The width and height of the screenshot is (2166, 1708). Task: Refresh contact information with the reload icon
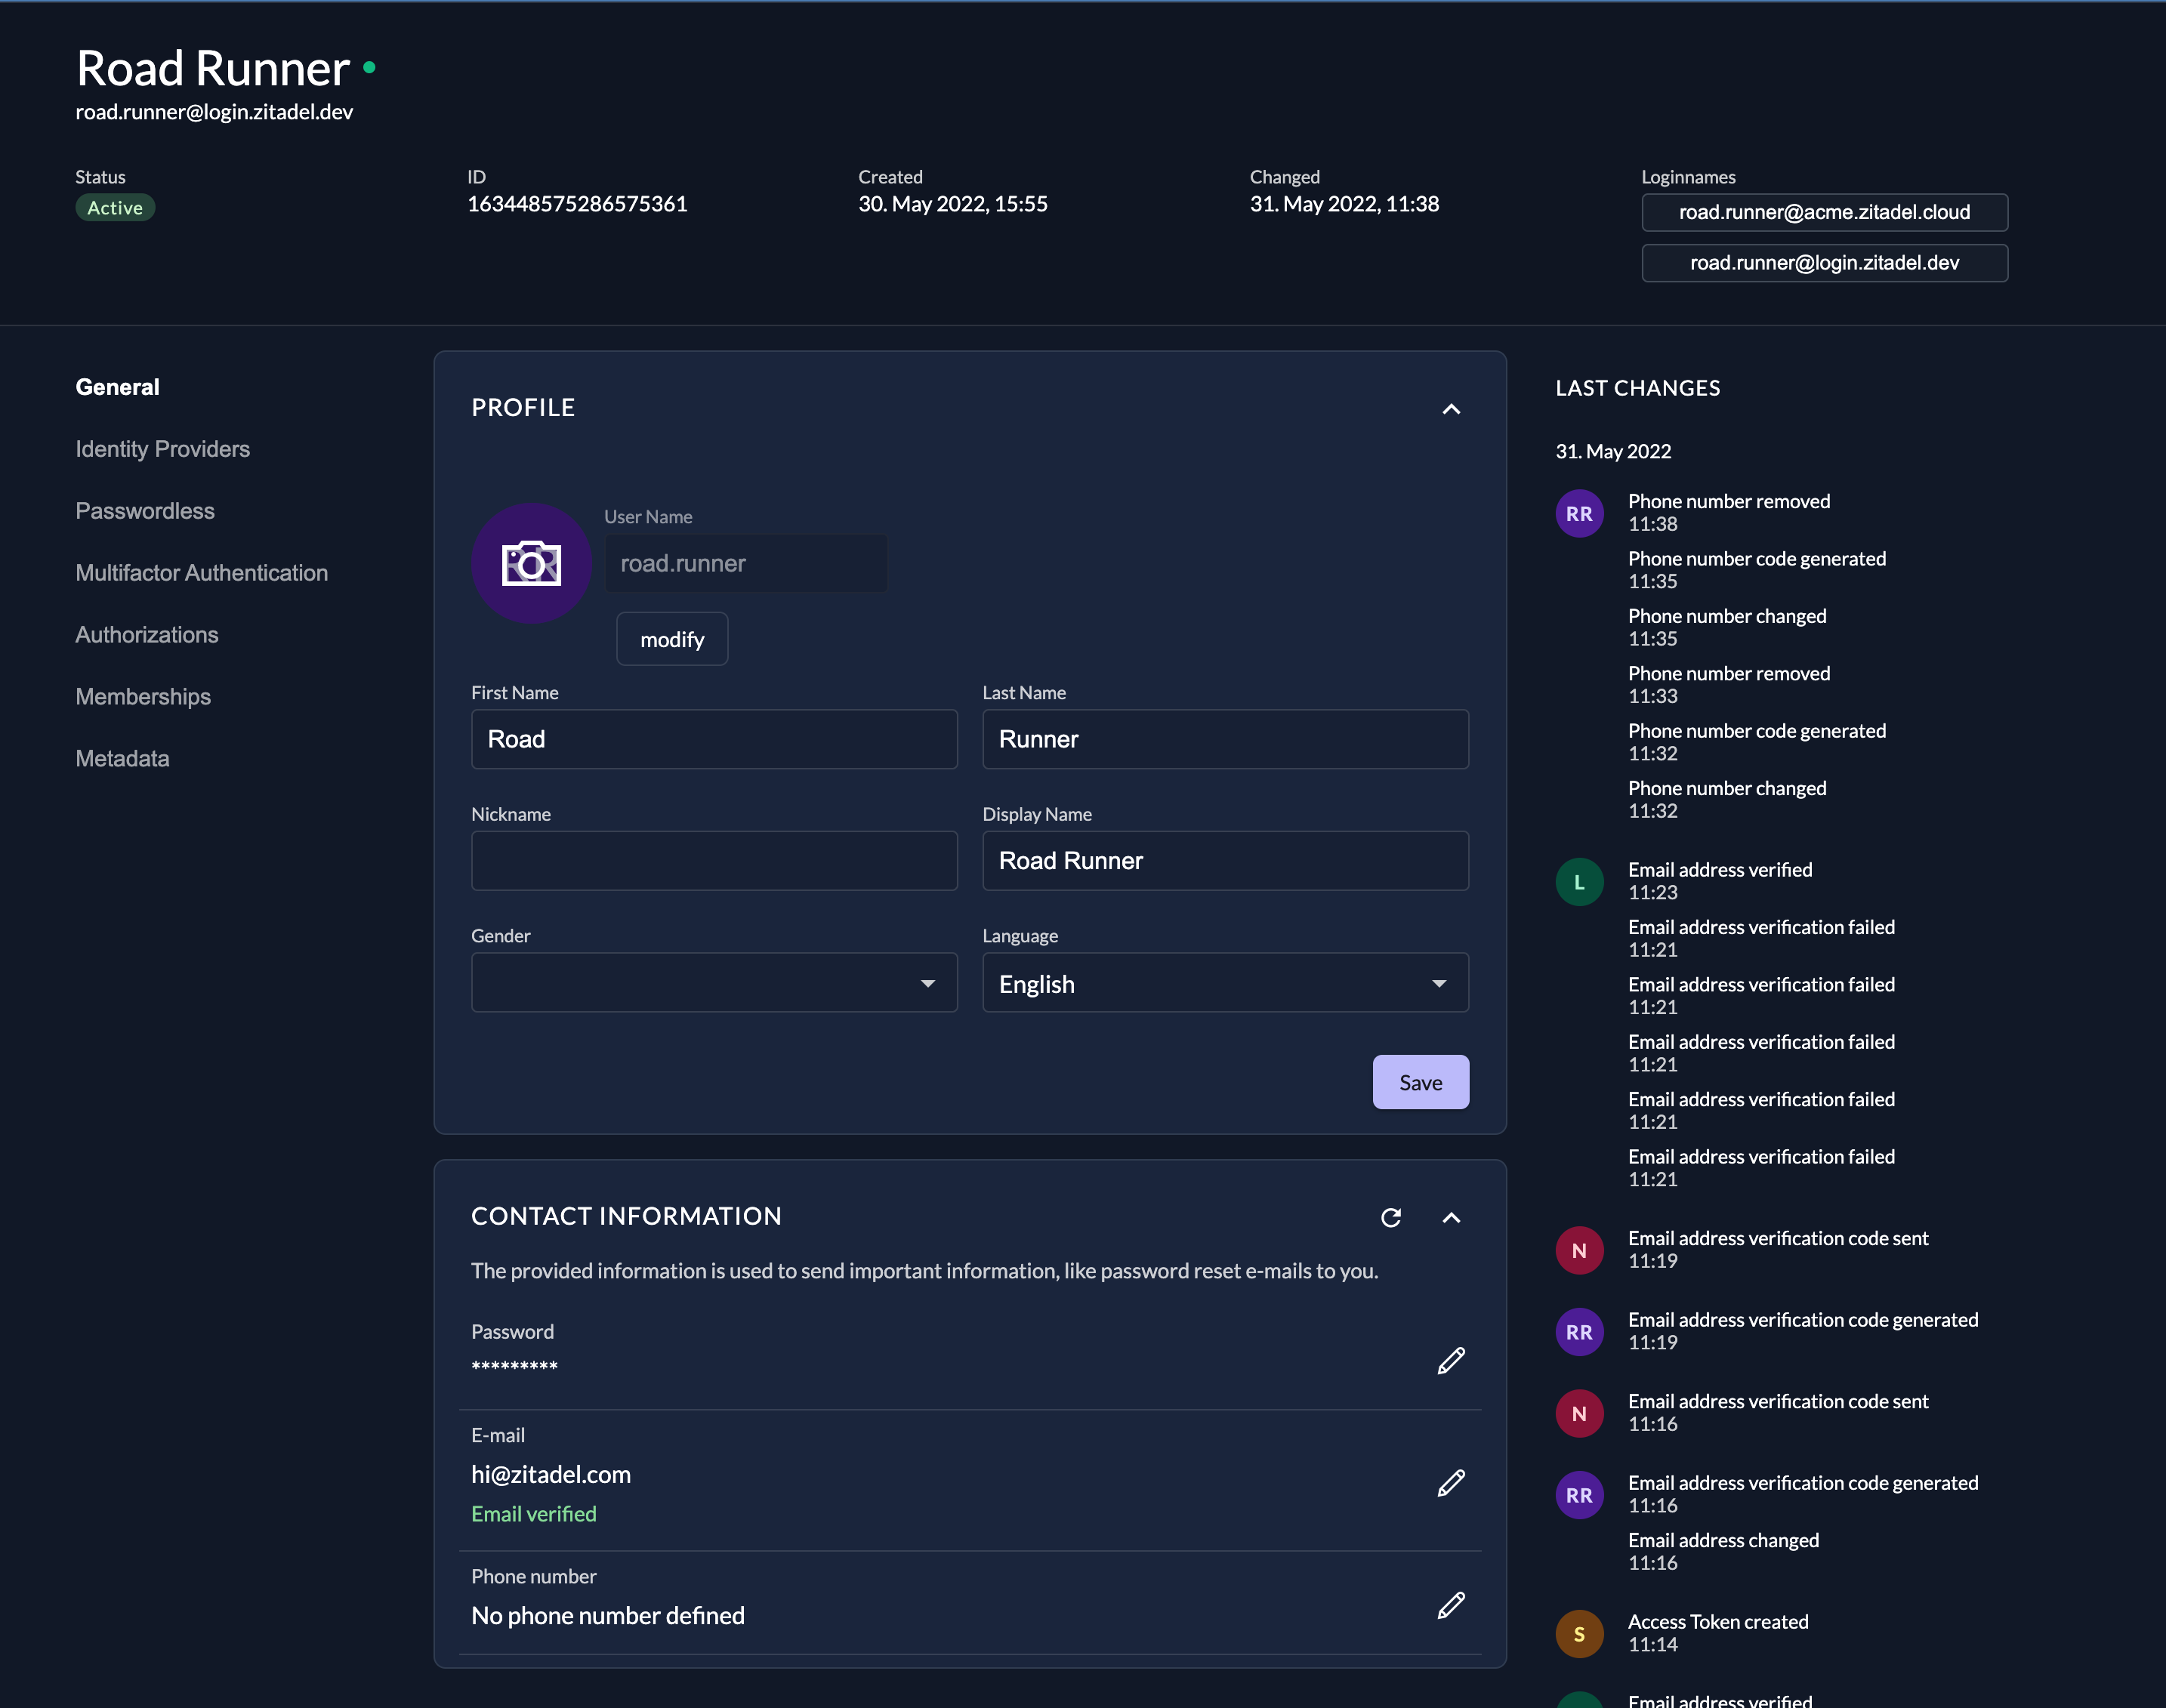1390,1217
